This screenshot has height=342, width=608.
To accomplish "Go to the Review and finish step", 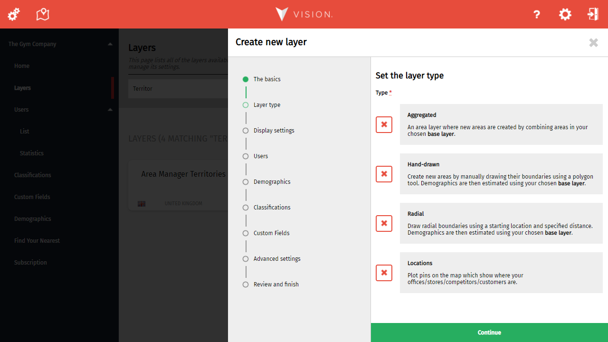I will [275, 285].
